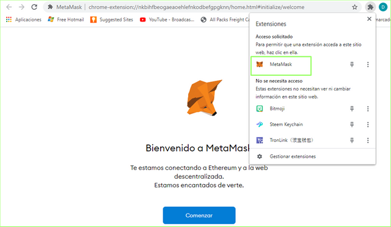
Task: Go forward with the browser forward arrow
Action: point(22,7)
